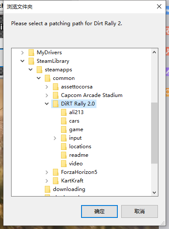Cancel with the 取消 button
169x229 pixels.
140,211
